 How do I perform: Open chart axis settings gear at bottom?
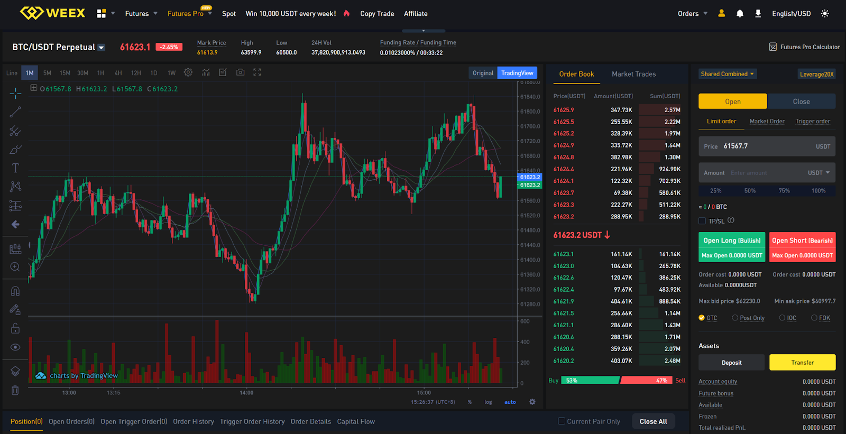click(x=532, y=402)
